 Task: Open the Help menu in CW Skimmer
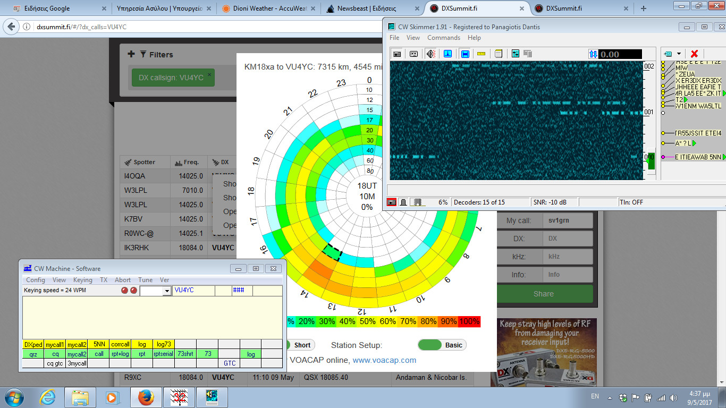point(474,38)
